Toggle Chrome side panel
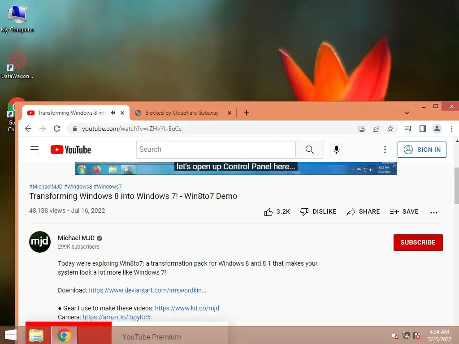The height and width of the screenshot is (344, 459). pos(422,129)
